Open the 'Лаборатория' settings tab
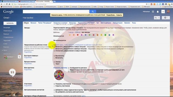The width and height of the screenshot is (173, 97). (x=118, y=23)
